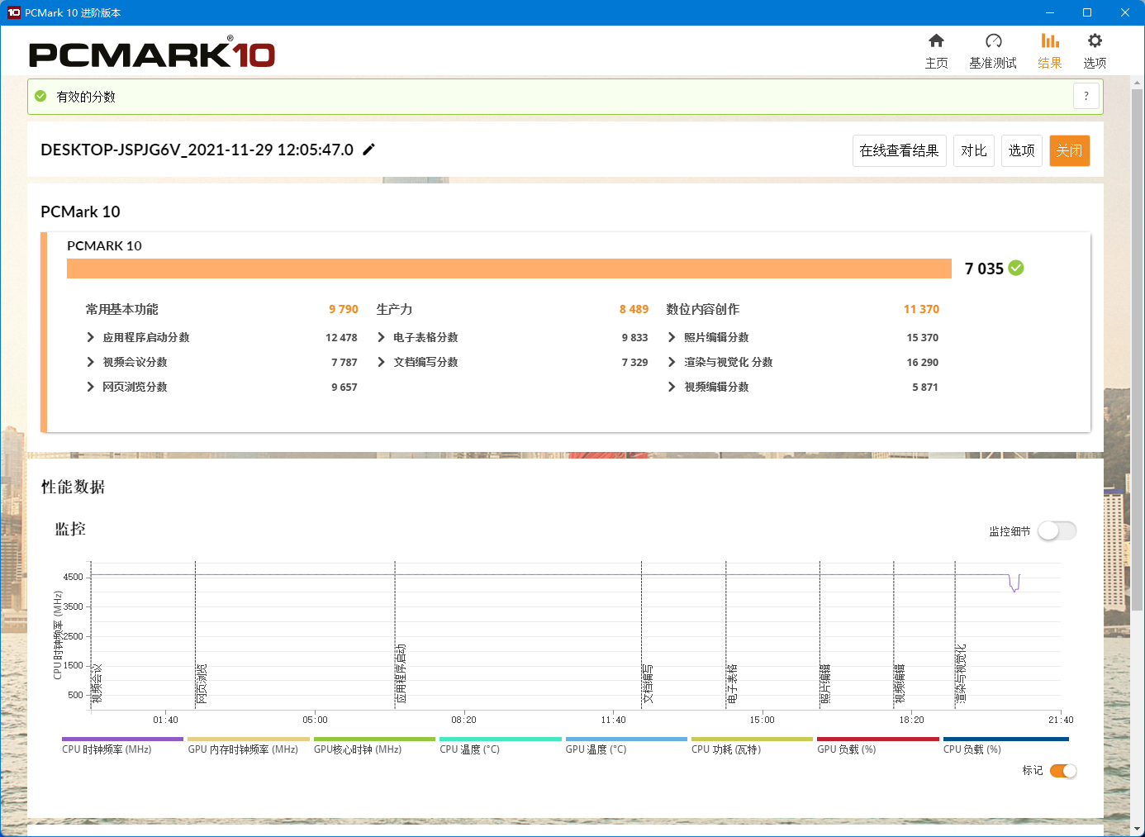Viewport: 1145px width, 837px height.
Task: Click the 应用程序启动 marker in the chart
Action: pos(401,673)
